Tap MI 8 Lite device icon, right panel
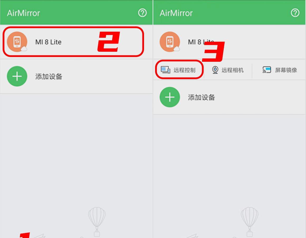Viewport: 306px width, 238px height. 170,42
